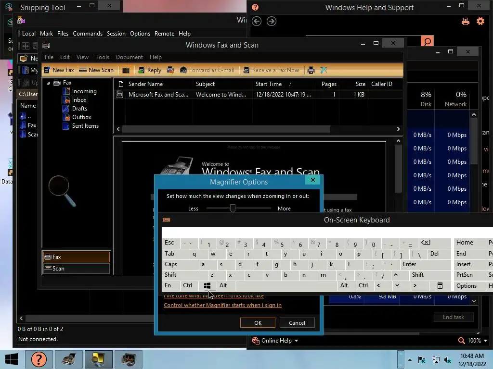Click print icon in Help and Support

466,21
